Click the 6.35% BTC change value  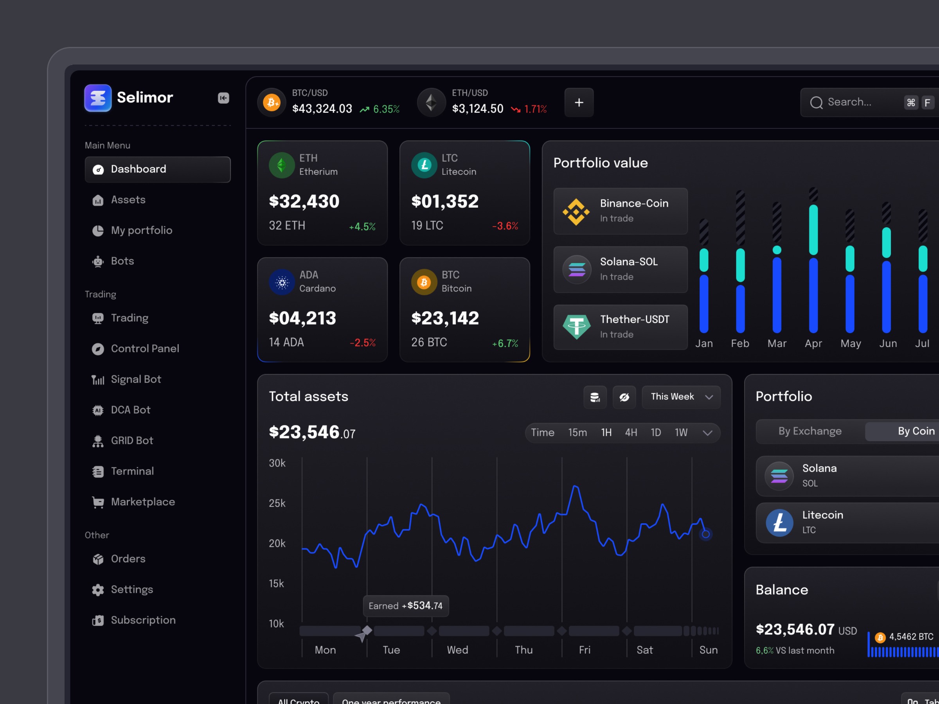pos(386,110)
